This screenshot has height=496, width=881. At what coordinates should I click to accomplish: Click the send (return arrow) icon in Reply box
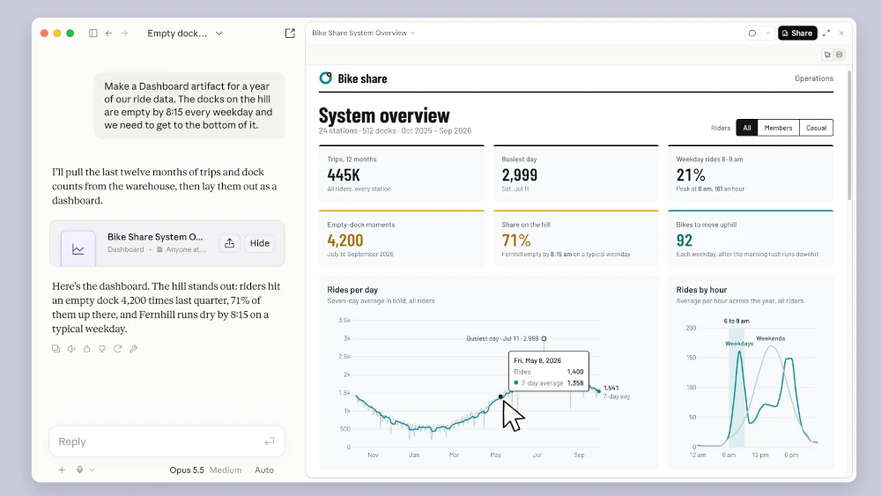[270, 441]
